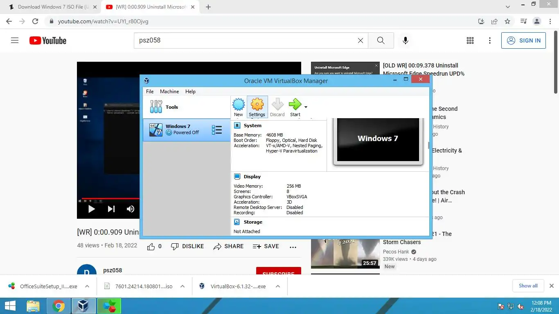
Task: Open the OLD WR Uninstall Microsoft Edge video
Action: [424, 70]
